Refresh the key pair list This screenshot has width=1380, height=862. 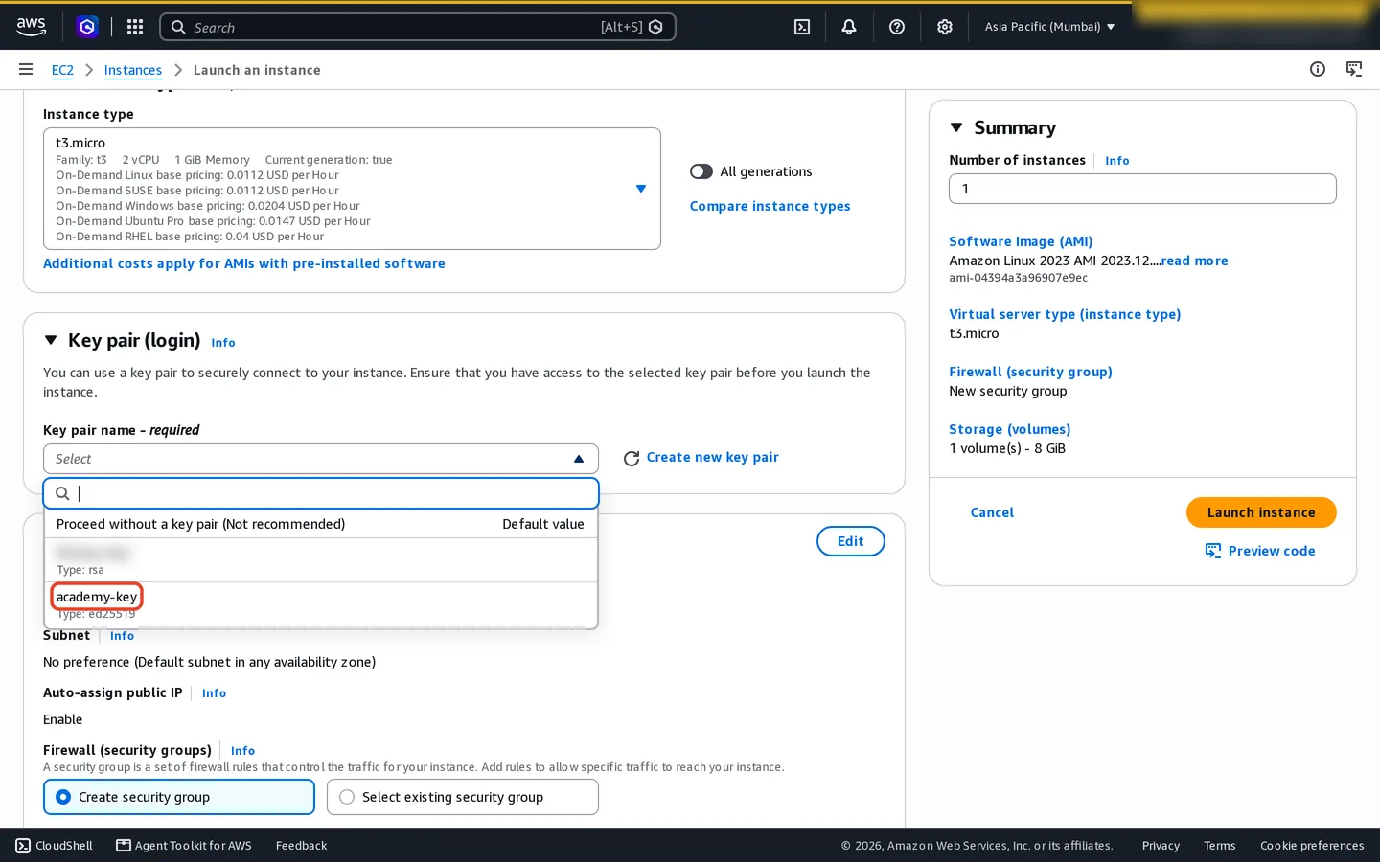click(x=632, y=459)
